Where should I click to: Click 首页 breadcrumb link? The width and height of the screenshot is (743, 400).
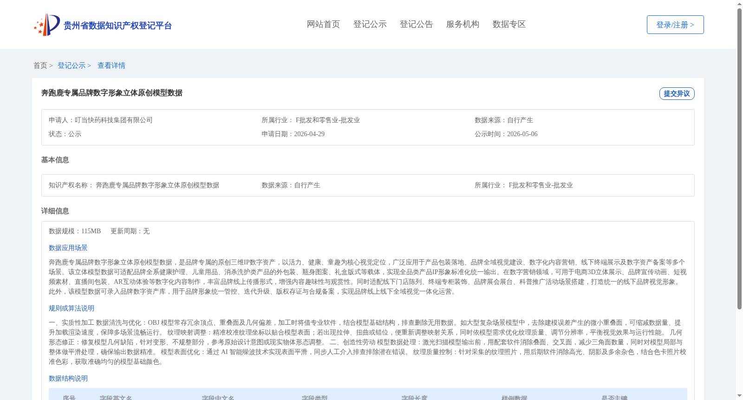pyautogui.click(x=40, y=66)
